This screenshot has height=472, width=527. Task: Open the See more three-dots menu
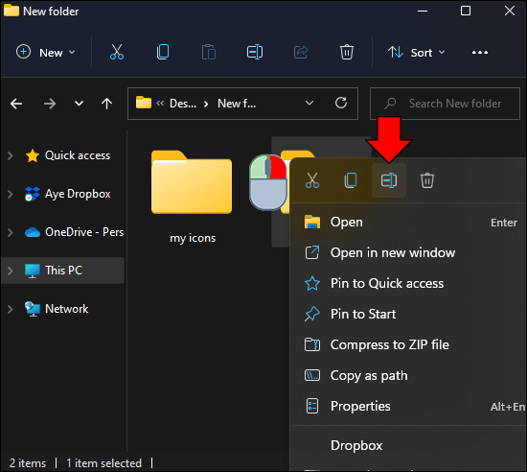(480, 53)
